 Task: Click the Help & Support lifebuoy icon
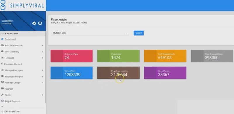pyautogui.click(x=2, y=101)
